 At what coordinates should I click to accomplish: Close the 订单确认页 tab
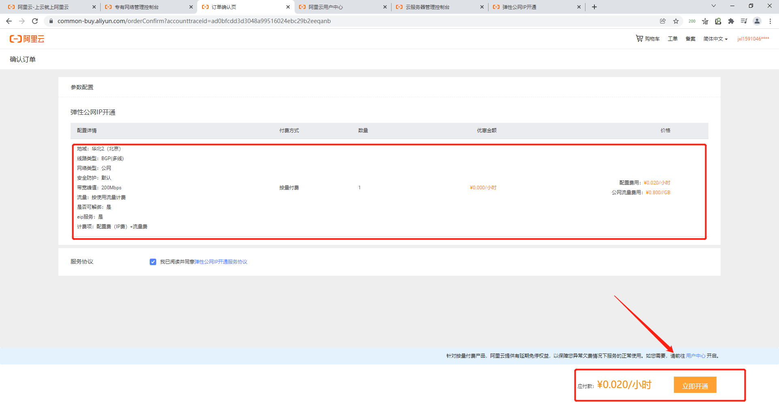(x=288, y=7)
